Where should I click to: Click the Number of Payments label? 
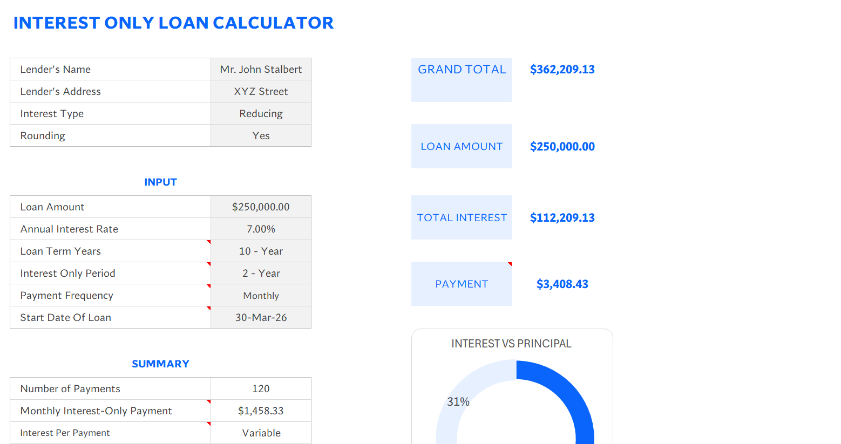click(x=110, y=388)
